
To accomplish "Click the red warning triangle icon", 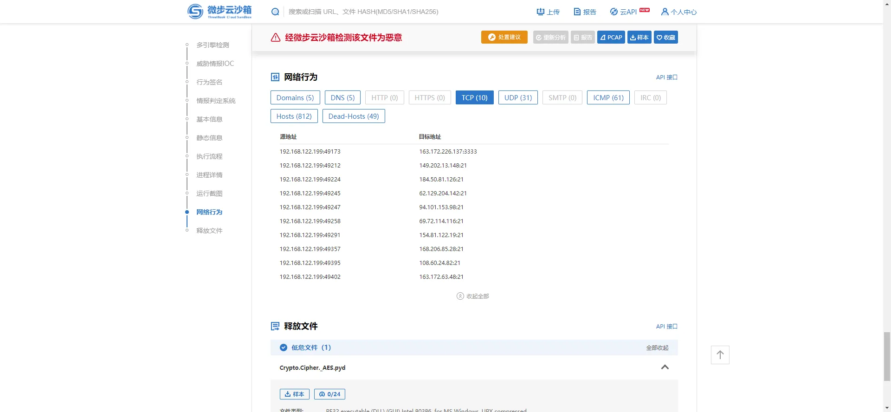I will pyautogui.click(x=276, y=38).
